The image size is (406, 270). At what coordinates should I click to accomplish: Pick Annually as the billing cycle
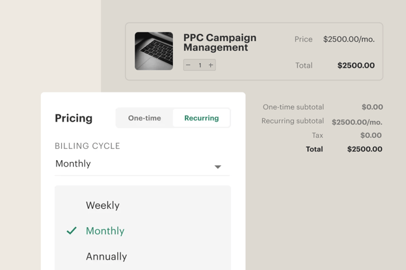click(106, 256)
